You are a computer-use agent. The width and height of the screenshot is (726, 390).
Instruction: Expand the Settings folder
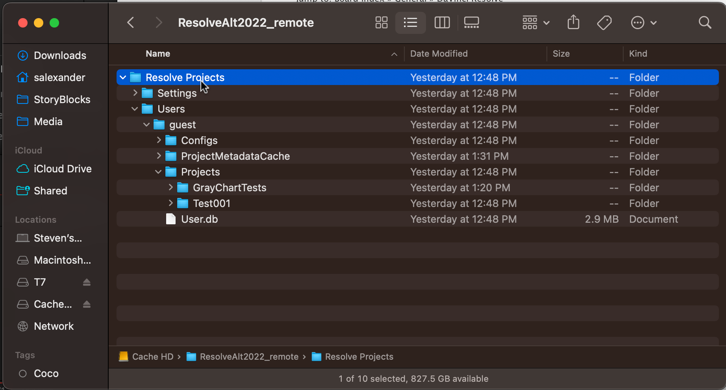tap(135, 93)
